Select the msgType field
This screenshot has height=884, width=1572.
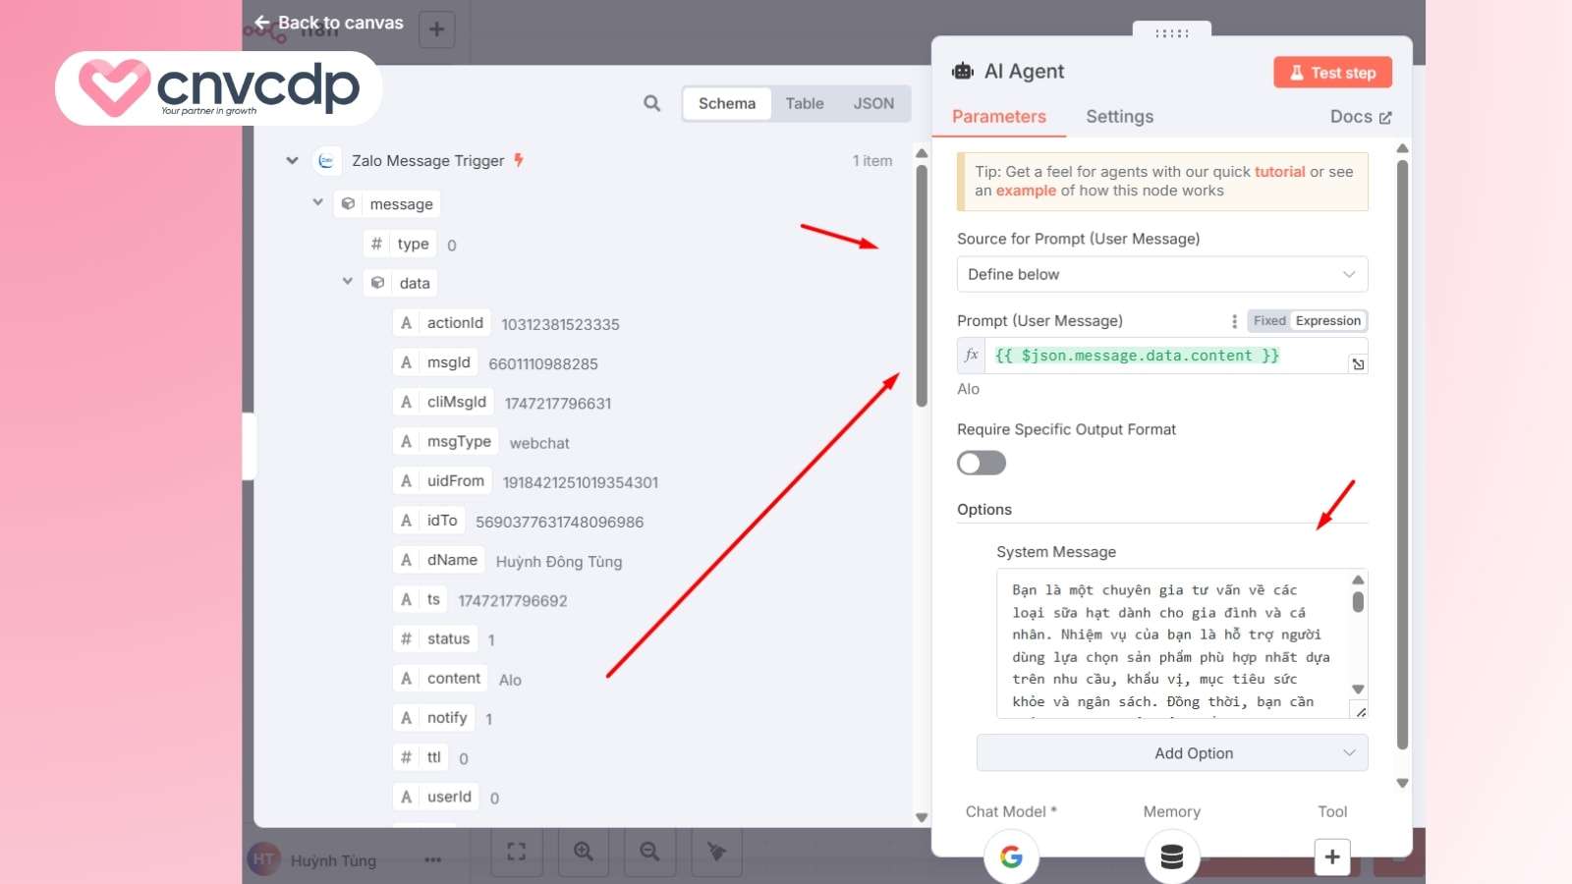(445, 442)
